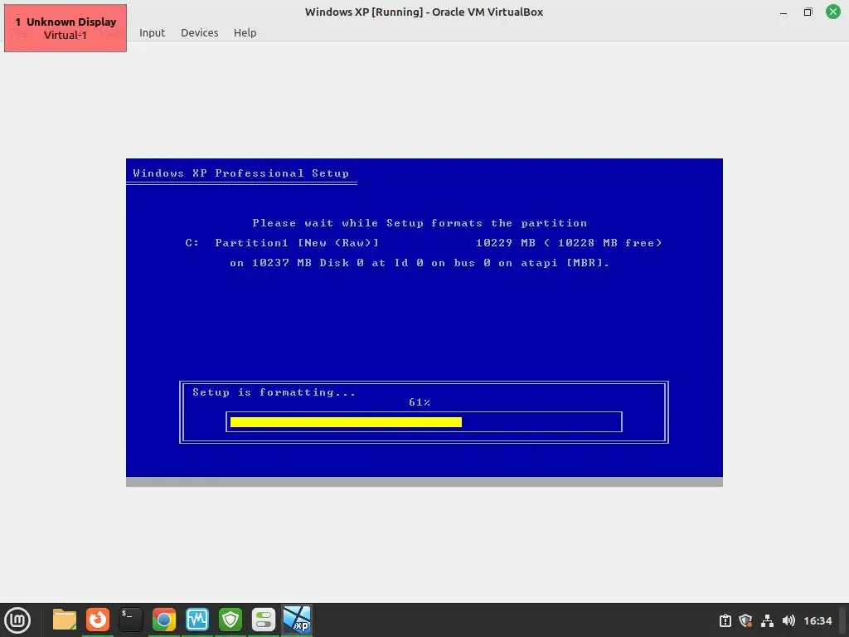This screenshot has height=637, width=849.
Task: Open Google Chrome from the taskbar
Action: click(164, 620)
